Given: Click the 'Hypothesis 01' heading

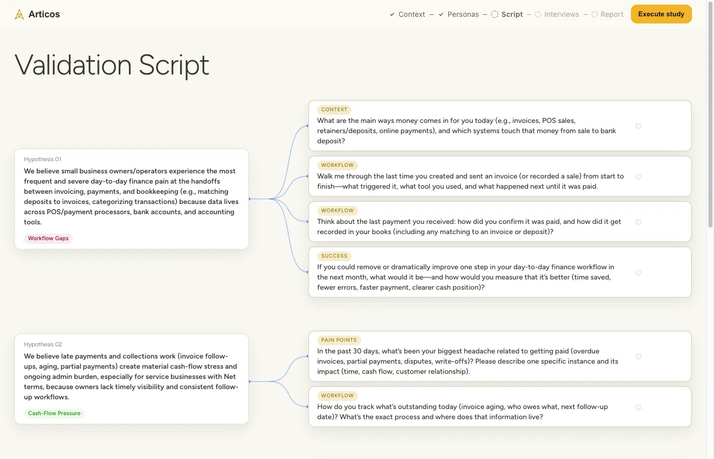Looking at the screenshot, I should [43, 159].
